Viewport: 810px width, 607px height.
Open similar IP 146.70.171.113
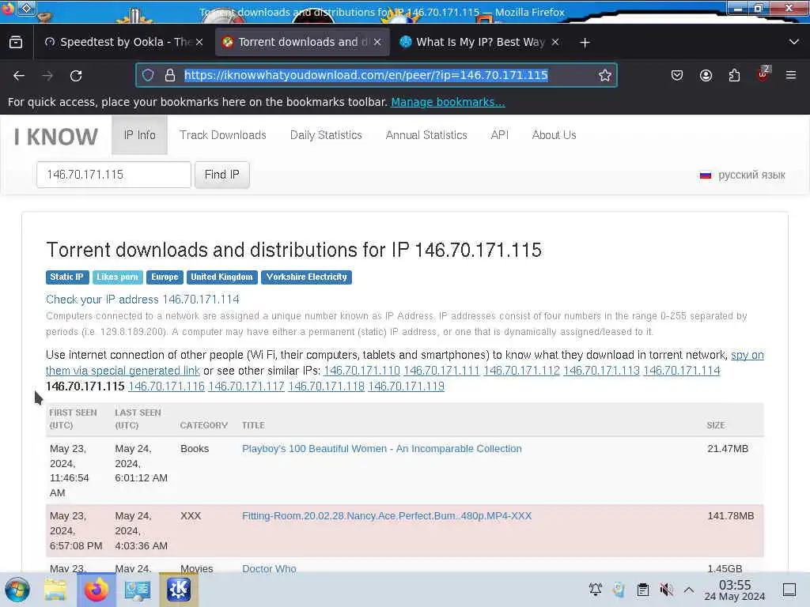tap(601, 371)
